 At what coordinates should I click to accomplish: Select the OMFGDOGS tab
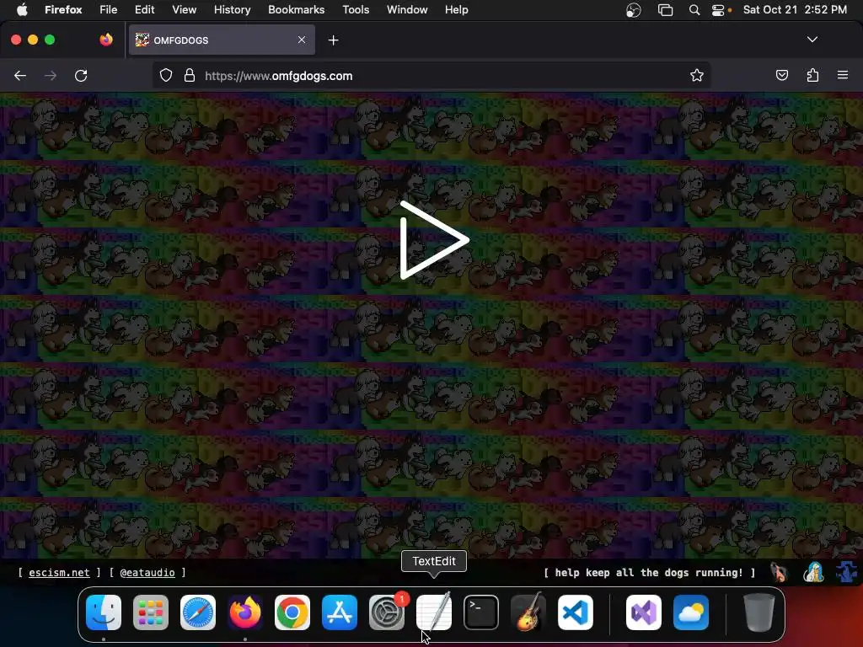click(x=222, y=40)
